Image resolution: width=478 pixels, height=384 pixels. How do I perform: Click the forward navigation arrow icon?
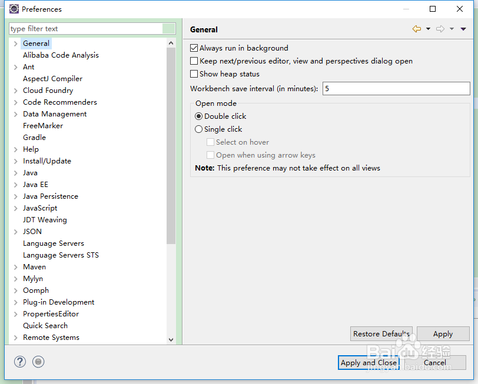click(440, 29)
